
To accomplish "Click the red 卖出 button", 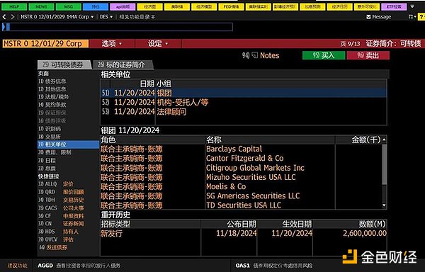I will pos(368,55).
